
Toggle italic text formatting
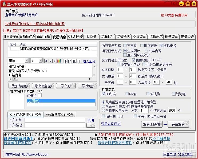[50, 61]
